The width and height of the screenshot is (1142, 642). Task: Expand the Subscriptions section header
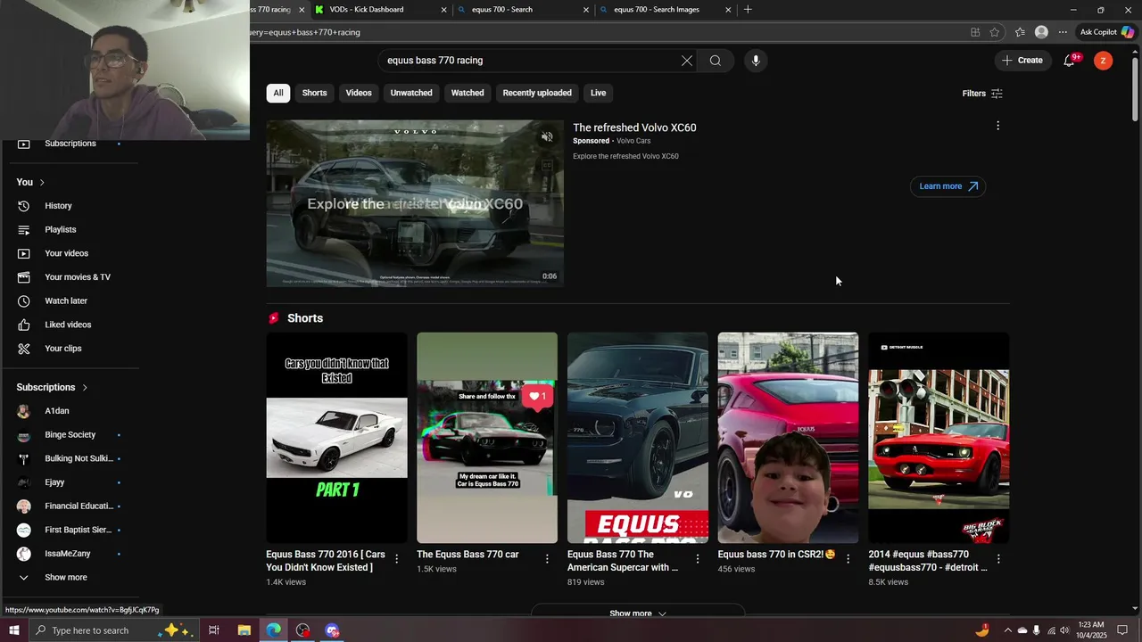(53, 387)
